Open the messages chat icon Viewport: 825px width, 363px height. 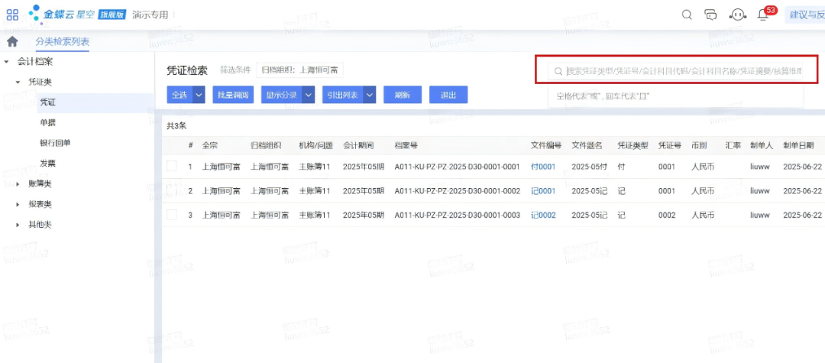pyautogui.click(x=711, y=15)
